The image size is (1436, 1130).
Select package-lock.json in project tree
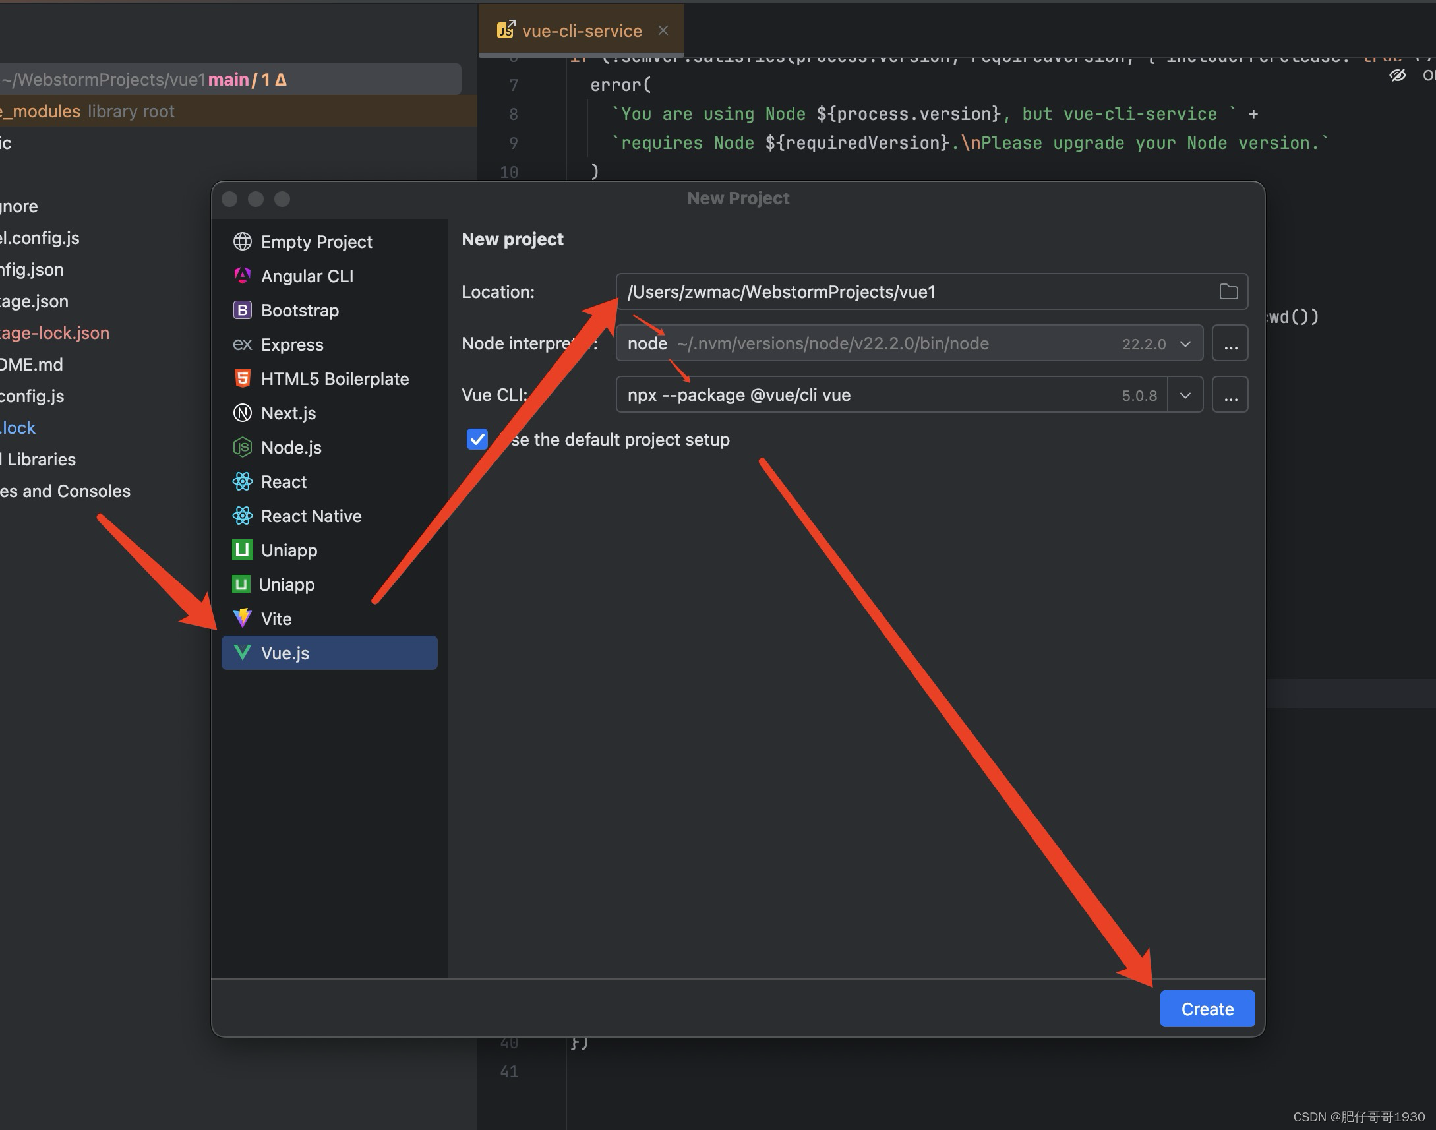[55, 333]
